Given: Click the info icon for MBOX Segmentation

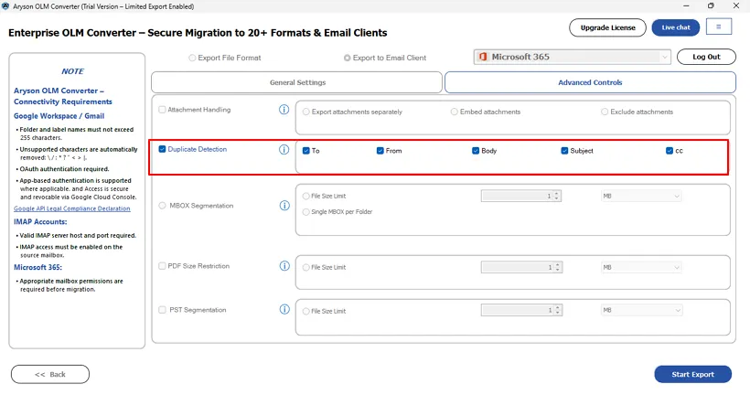Looking at the screenshot, I should [284, 206].
